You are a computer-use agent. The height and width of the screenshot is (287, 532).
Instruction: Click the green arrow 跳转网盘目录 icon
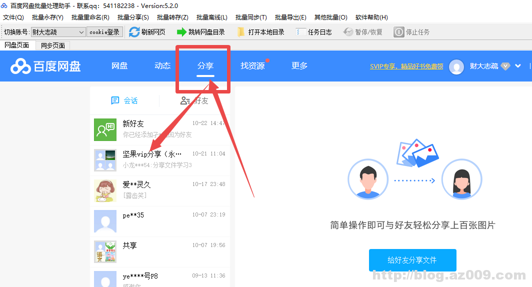(181, 32)
